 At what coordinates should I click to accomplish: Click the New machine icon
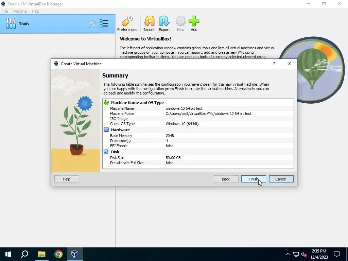click(x=181, y=23)
